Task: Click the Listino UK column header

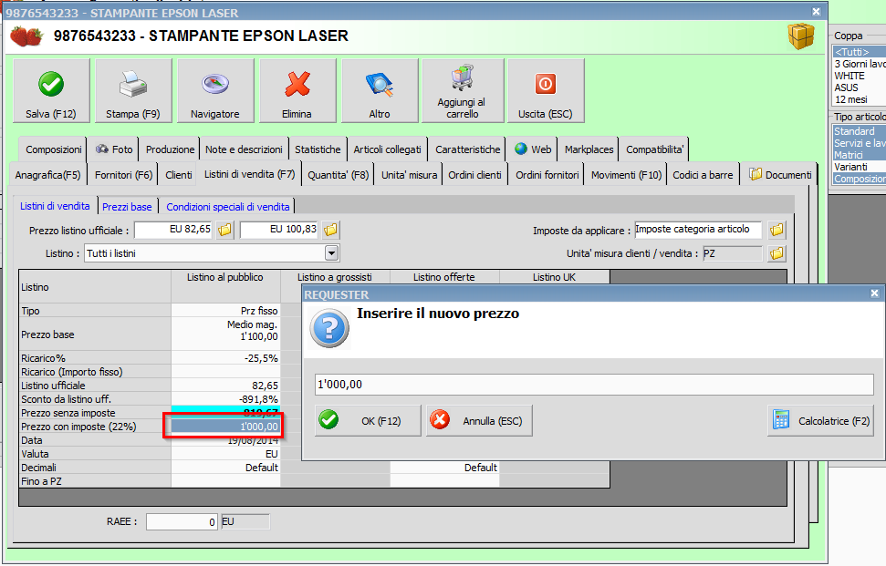Action: (x=554, y=277)
